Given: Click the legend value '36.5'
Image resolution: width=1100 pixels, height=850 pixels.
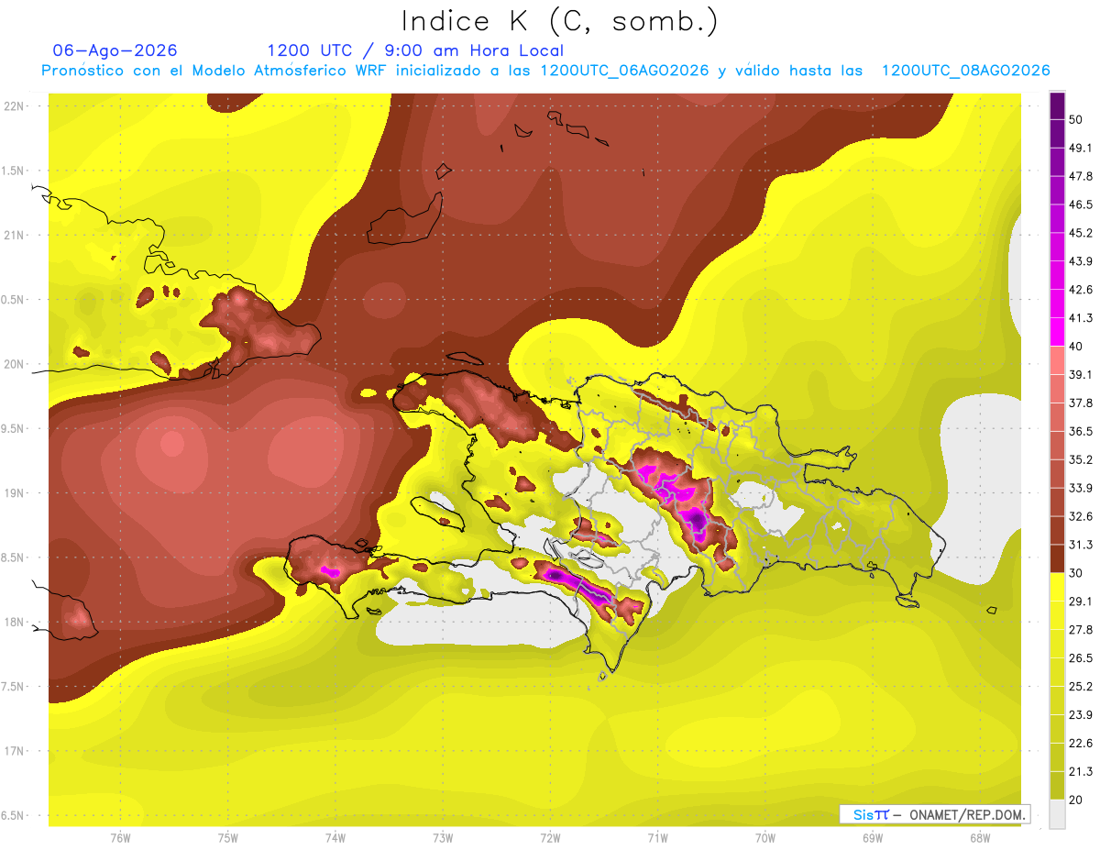Looking at the screenshot, I should click(x=1081, y=431).
